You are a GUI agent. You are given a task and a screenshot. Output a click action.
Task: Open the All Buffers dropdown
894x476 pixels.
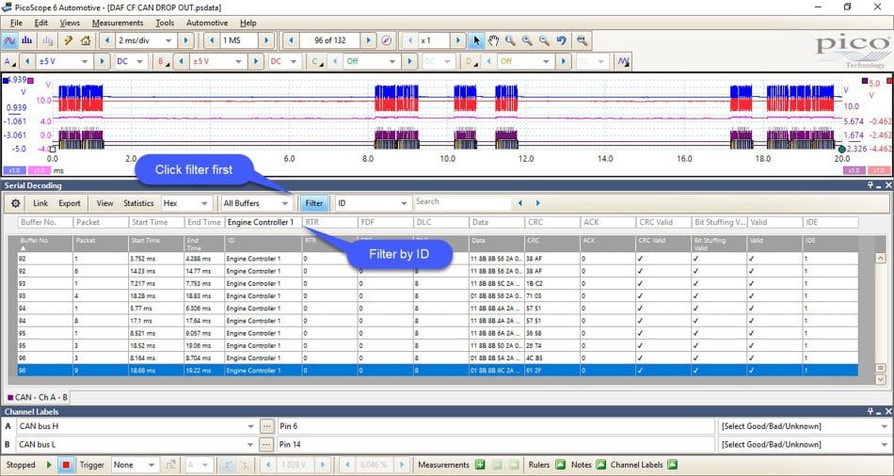(x=284, y=203)
